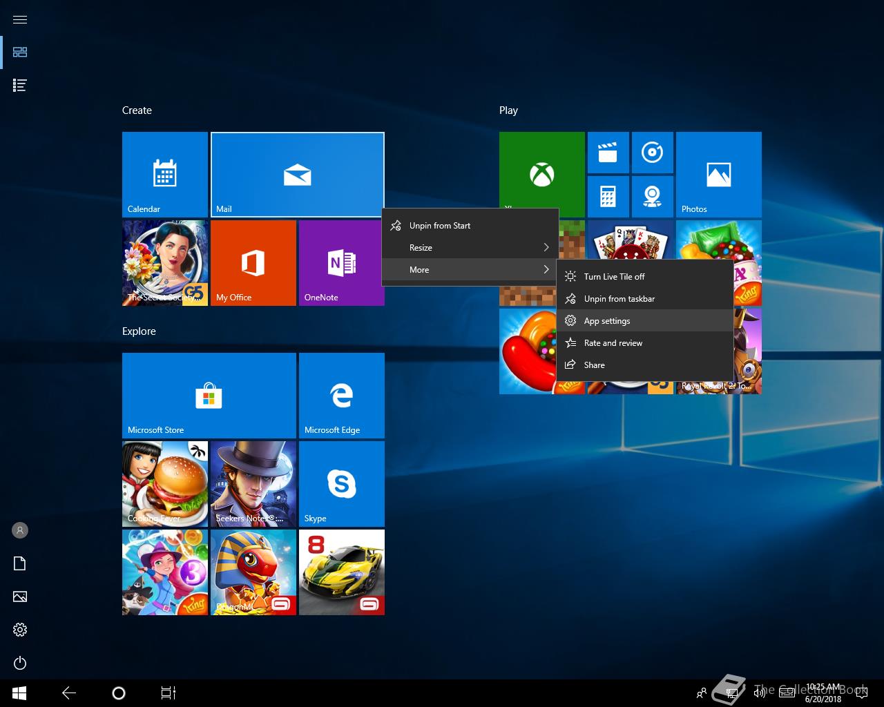The height and width of the screenshot is (707, 884).
Task: Launch the Bubble Witch 3 tile
Action: (x=165, y=572)
